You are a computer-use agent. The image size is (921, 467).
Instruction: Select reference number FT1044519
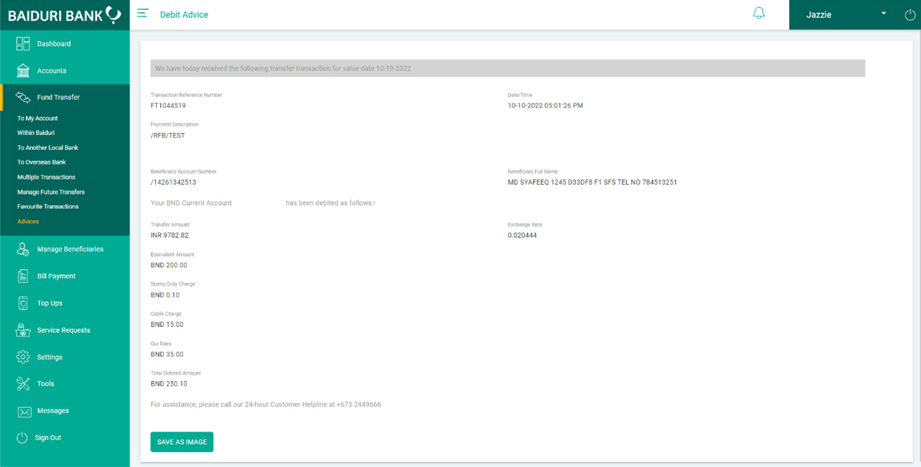pos(168,106)
